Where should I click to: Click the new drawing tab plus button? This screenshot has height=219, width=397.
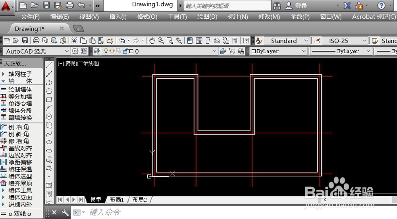pos(78,29)
